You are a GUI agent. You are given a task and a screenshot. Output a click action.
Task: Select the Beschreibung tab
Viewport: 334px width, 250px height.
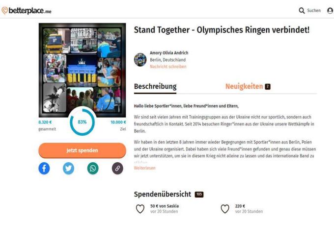click(155, 87)
